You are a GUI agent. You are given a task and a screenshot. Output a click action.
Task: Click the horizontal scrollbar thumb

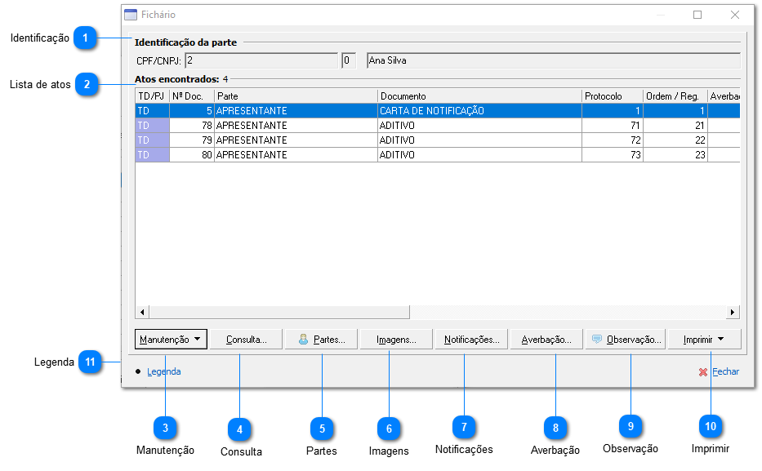[x=279, y=312]
